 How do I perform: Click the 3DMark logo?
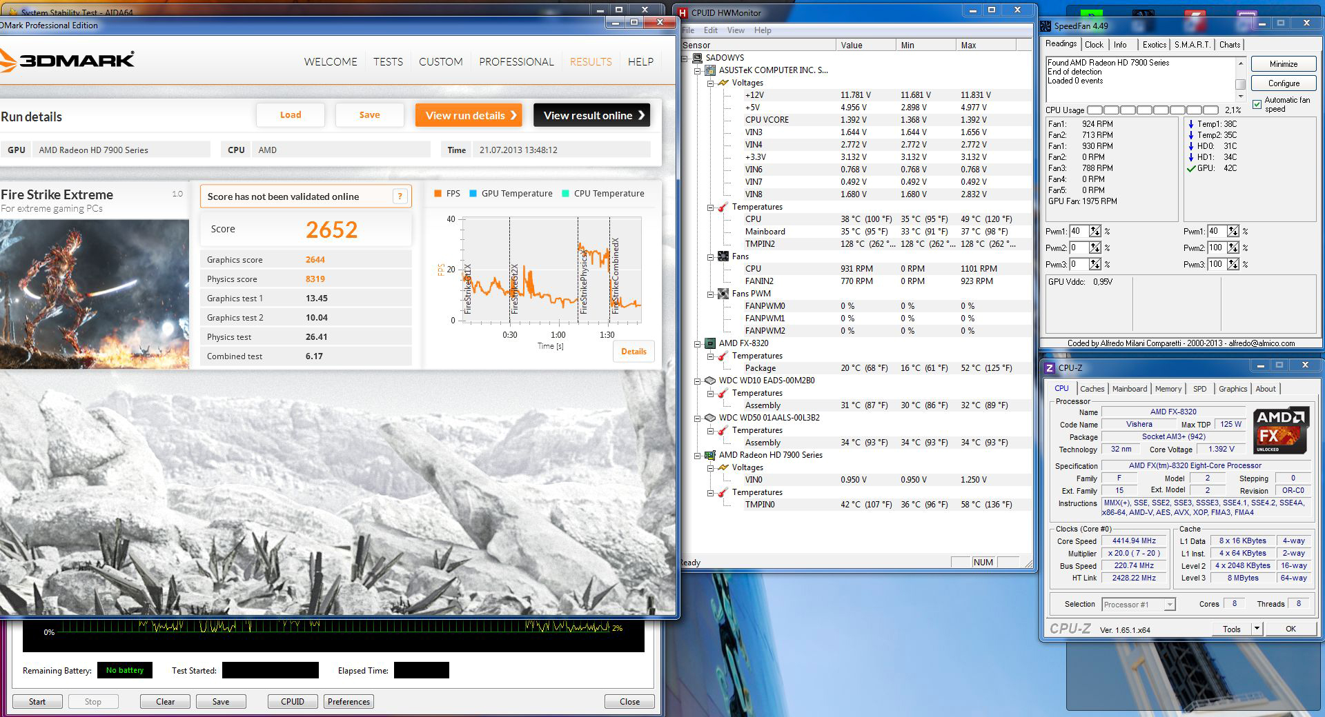pyautogui.click(x=67, y=61)
